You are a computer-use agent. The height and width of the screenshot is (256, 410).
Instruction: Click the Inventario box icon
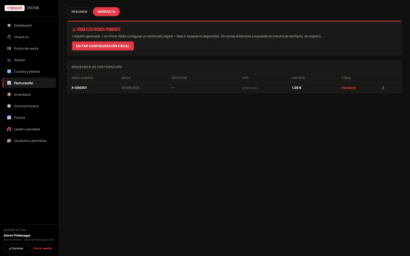pos(9,94)
